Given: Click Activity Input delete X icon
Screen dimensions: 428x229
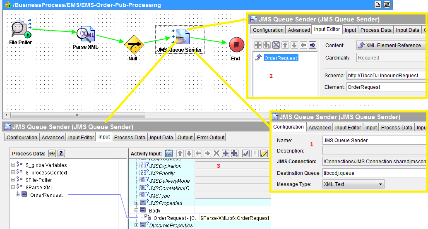Looking at the screenshot, I should [216, 153].
